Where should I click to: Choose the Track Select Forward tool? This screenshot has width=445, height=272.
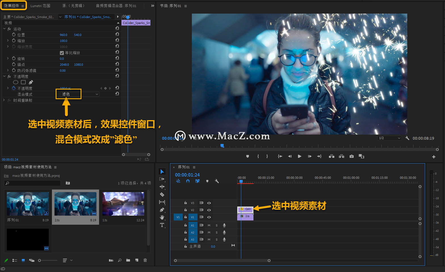coord(162,179)
